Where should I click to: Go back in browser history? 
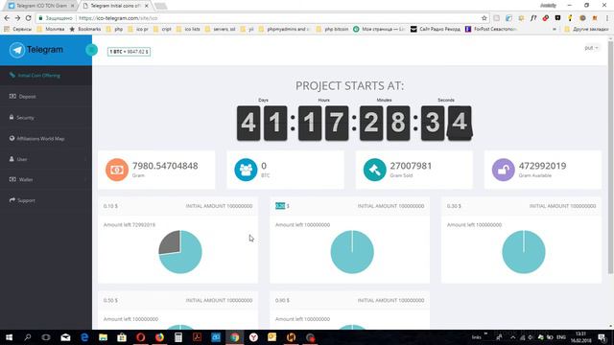click(7, 18)
